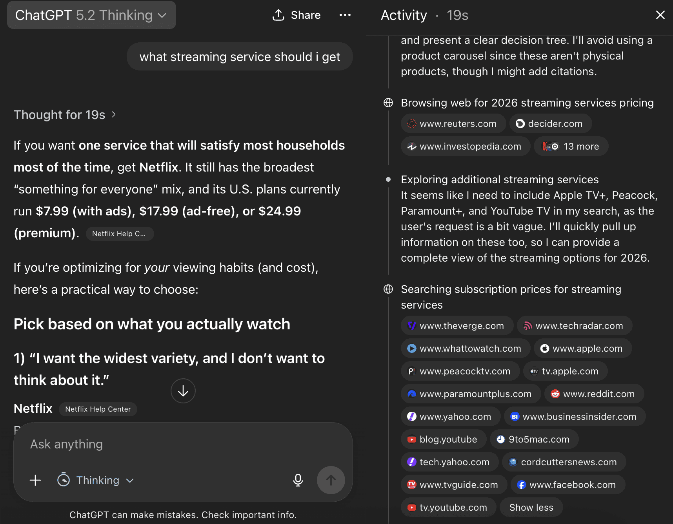
Task: Click the globe icon beside "Browsing web"
Action: [388, 103]
